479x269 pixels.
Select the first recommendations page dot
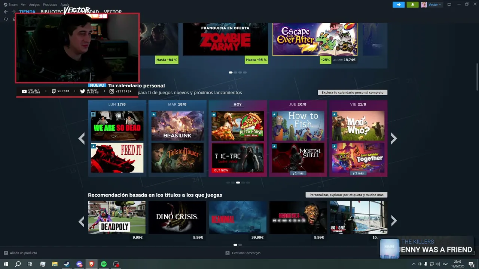(x=235, y=245)
